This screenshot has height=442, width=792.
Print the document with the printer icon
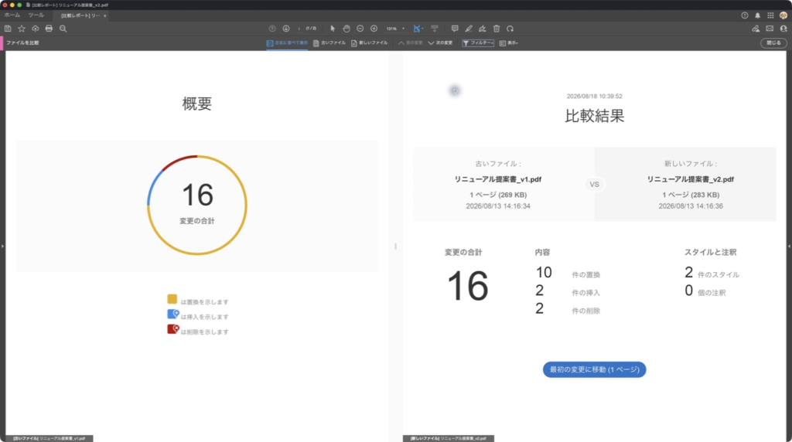tap(49, 29)
